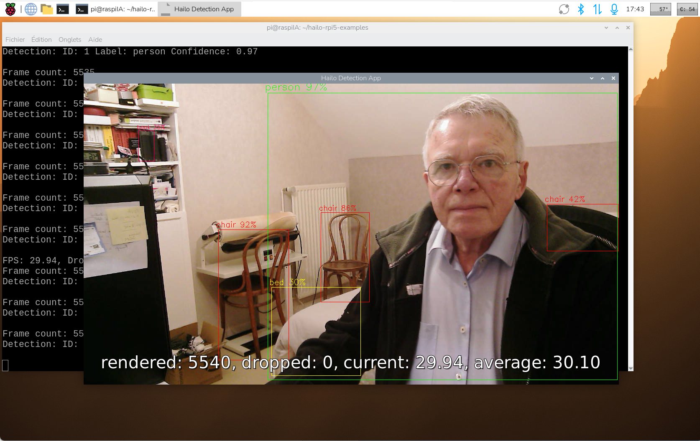Open the Aide menu
Screen dimensions: 700x441
click(x=95, y=39)
